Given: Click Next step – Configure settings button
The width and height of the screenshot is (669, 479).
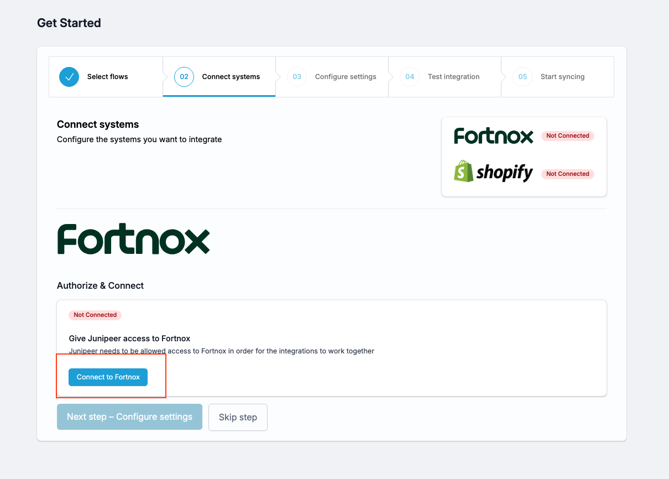Looking at the screenshot, I should click(129, 417).
